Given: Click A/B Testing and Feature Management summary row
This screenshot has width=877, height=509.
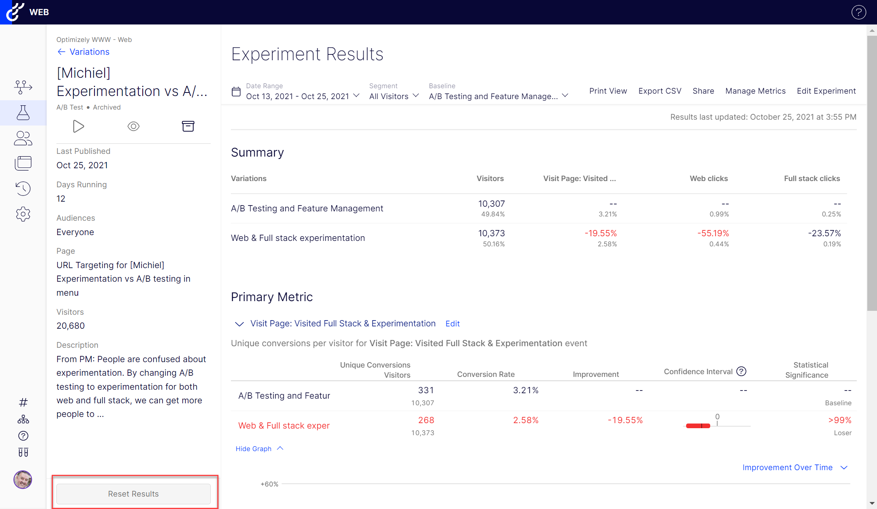Looking at the screenshot, I should coord(539,209).
